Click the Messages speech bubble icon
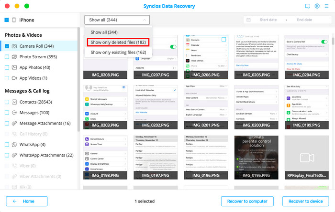Screen dimensions: 335x212 point(15,113)
